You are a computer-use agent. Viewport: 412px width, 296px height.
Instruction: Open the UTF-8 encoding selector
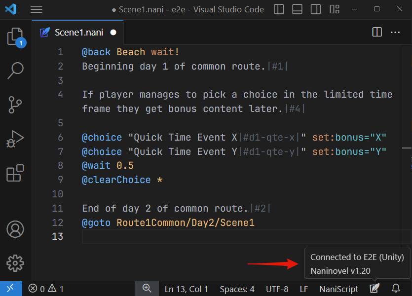tap(277, 289)
